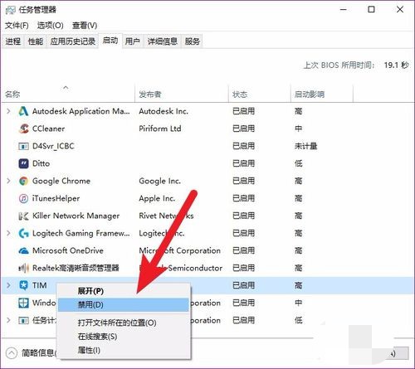415x369 pixels.
Task: Switch to the 详细信息 tab
Action: click(163, 41)
